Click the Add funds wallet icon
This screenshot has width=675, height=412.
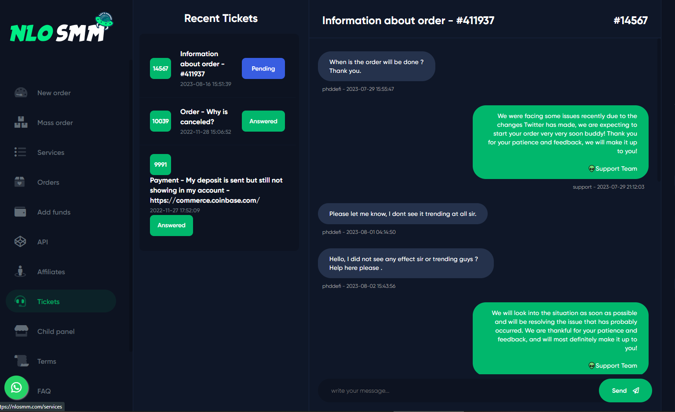20,212
